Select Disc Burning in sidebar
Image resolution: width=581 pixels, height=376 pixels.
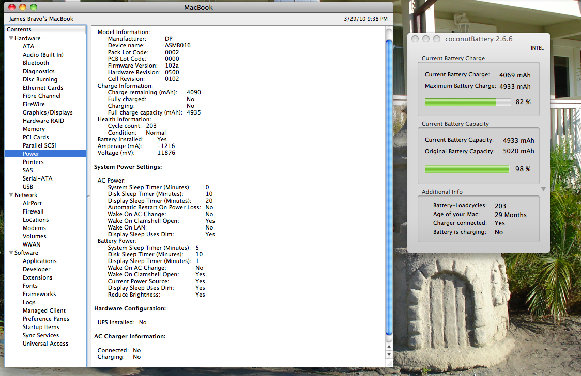tap(40, 79)
